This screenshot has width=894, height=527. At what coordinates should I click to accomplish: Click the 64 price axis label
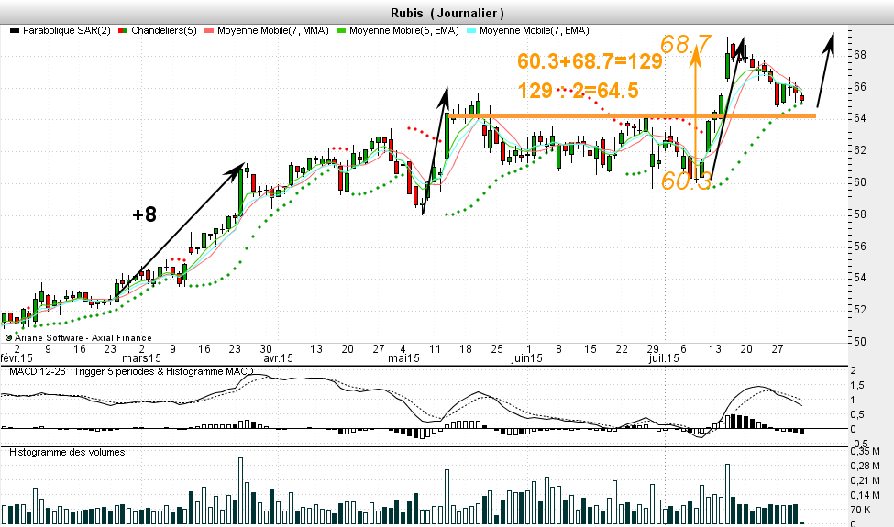pyautogui.click(x=860, y=118)
